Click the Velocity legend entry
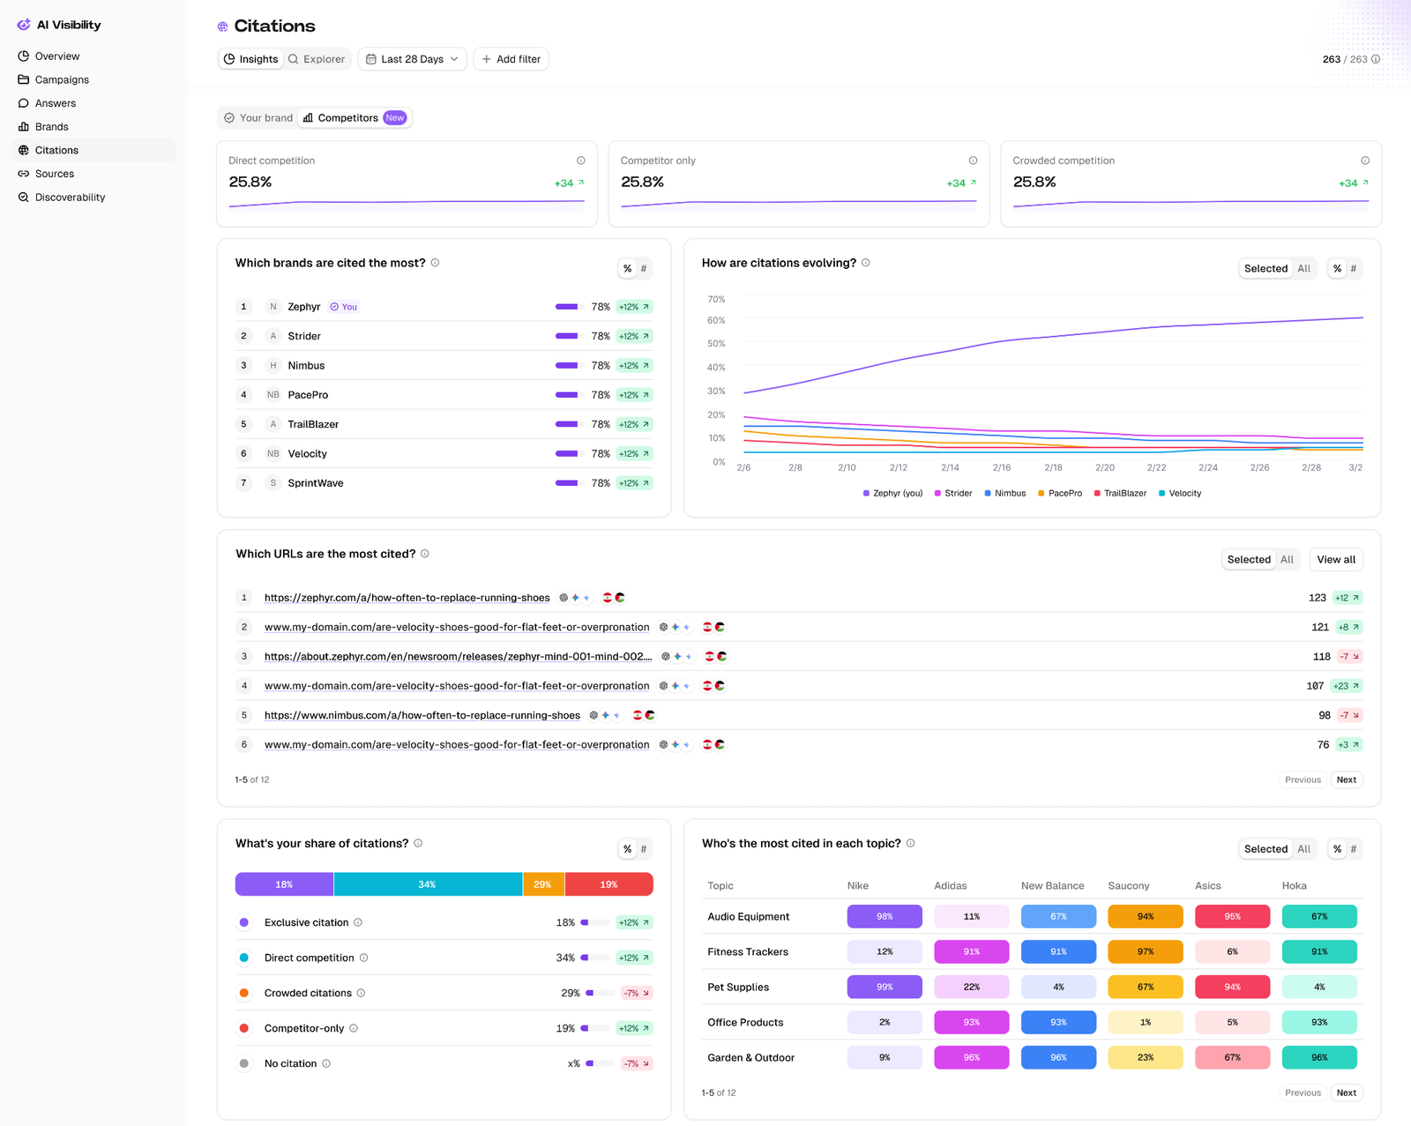Image resolution: width=1411 pixels, height=1126 pixels. coord(1180,493)
